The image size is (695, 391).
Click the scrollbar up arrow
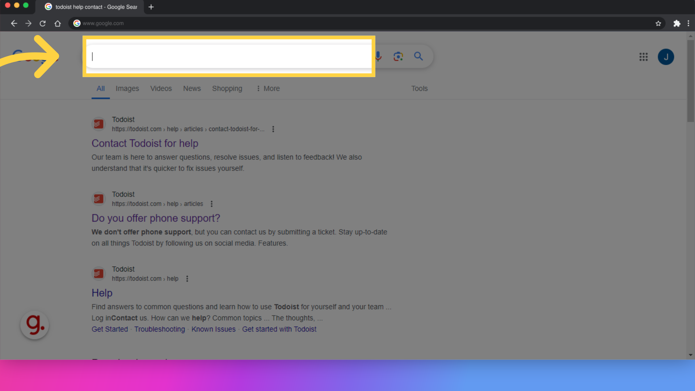(691, 36)
